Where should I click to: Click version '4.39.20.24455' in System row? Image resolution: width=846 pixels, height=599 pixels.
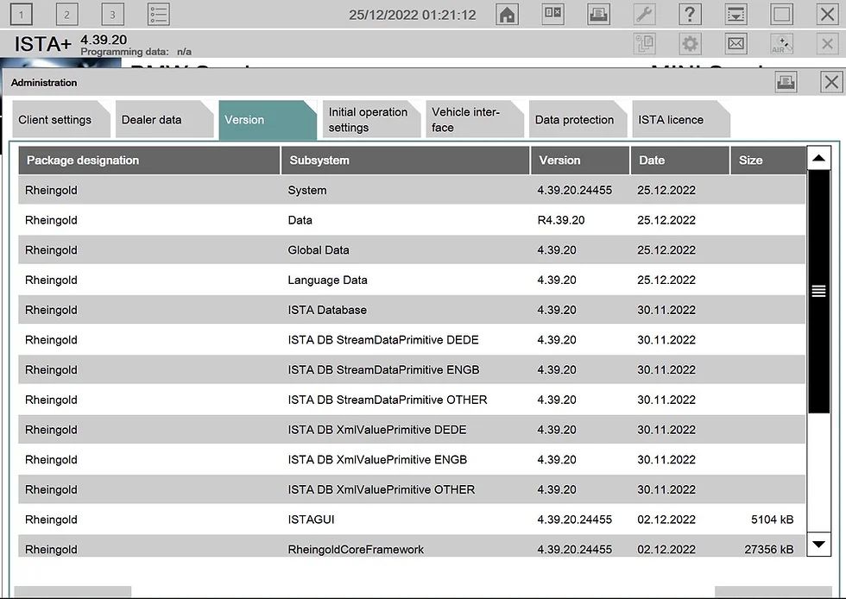click(575, 191)
